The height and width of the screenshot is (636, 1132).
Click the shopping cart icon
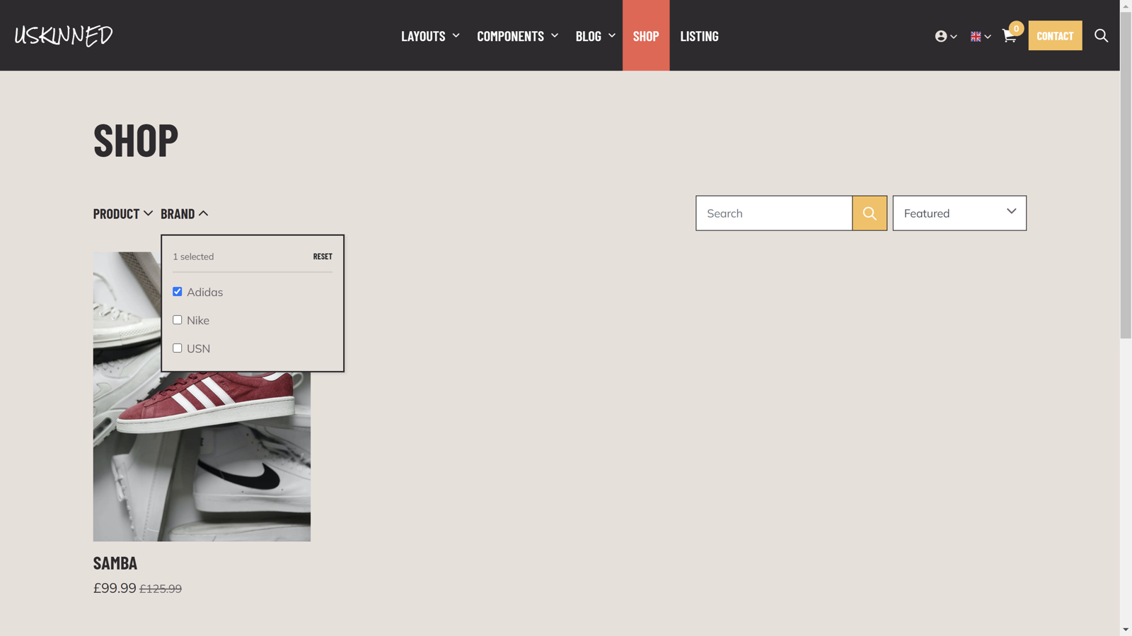click(1009, 36)
